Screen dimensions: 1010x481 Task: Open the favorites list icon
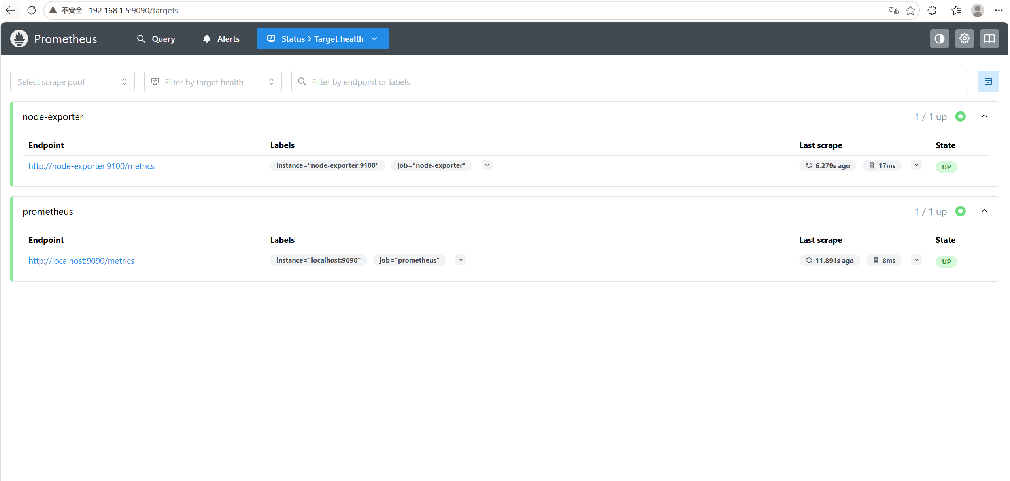pyautogui.click(x=956, y=10)
